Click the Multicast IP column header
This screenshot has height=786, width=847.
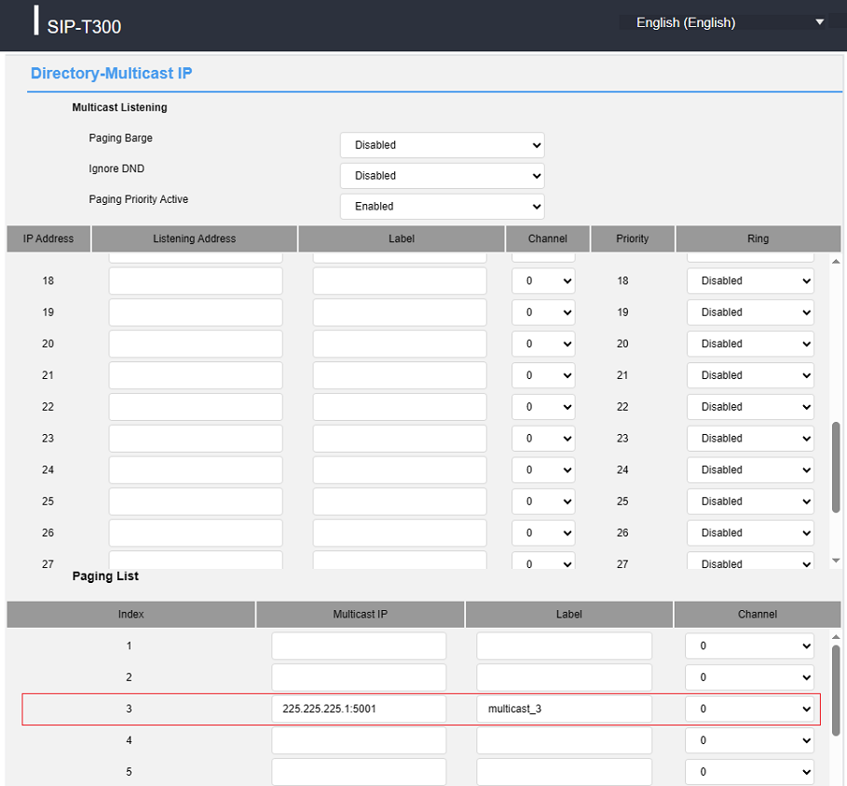coord(361,615)
